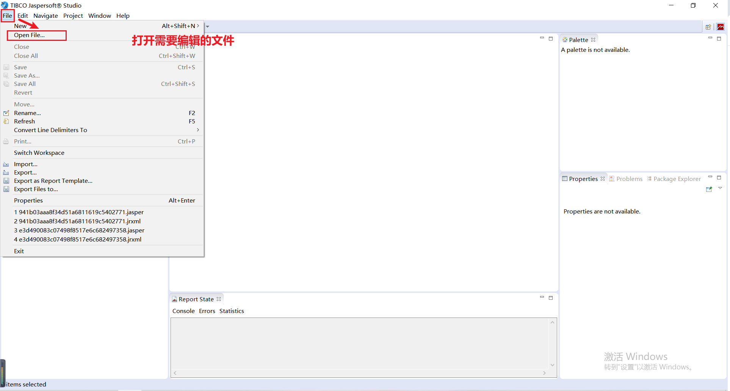
Task: Expand the New submenu
Action: click(x=102, y=26)
